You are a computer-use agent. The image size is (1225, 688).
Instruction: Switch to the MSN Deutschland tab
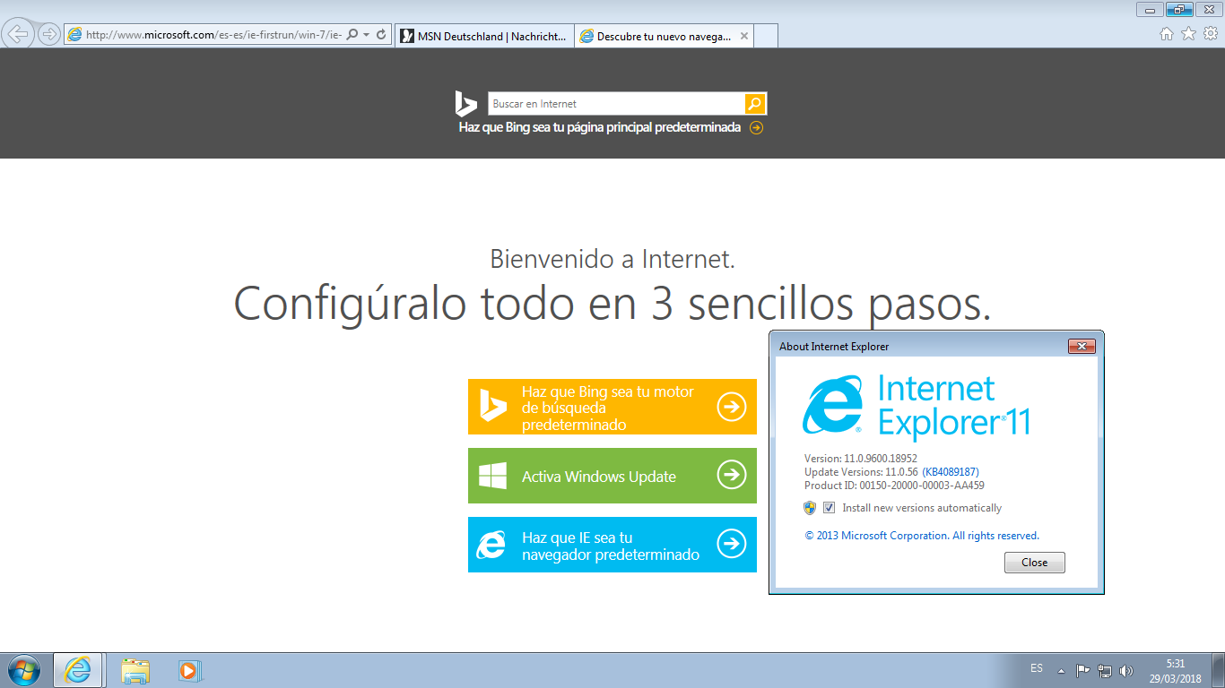tap(484, 36)
